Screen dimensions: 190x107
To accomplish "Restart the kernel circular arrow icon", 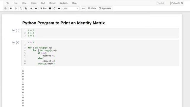I will pyautogui.click(x=54, y=8).
